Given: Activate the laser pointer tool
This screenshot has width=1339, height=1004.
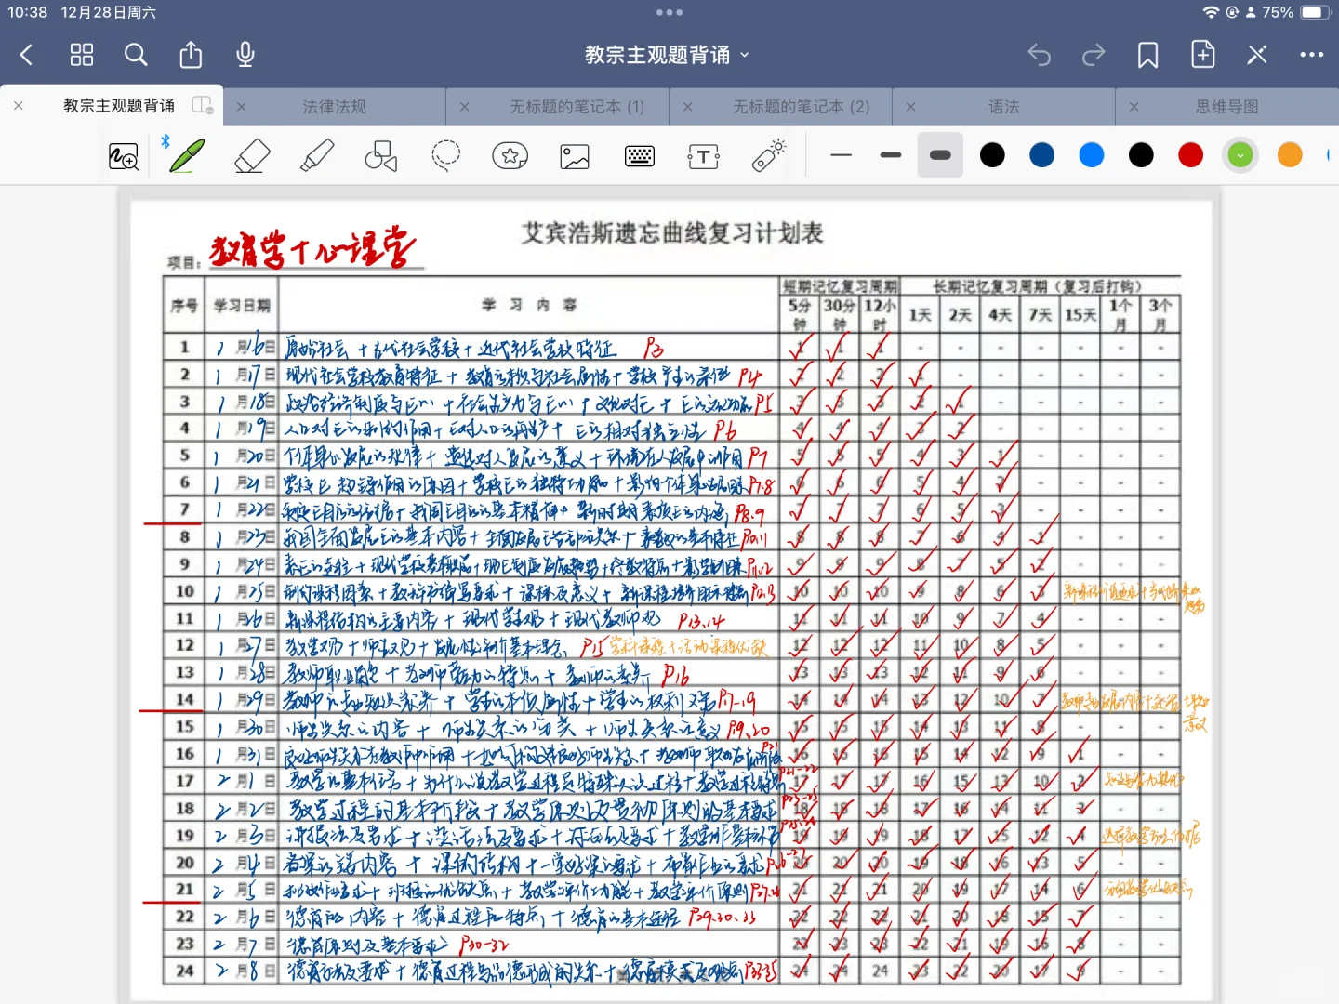Looking at the screenshot, I should (x=768, y=155).
